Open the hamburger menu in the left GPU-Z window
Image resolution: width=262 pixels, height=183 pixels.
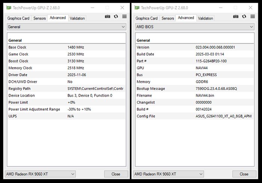[x=124, y=16]
